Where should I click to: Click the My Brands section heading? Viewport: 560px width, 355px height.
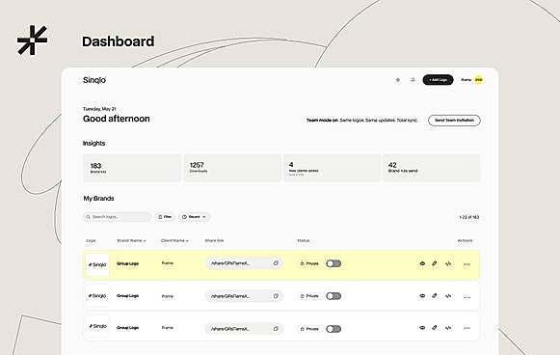coord(98,199)
